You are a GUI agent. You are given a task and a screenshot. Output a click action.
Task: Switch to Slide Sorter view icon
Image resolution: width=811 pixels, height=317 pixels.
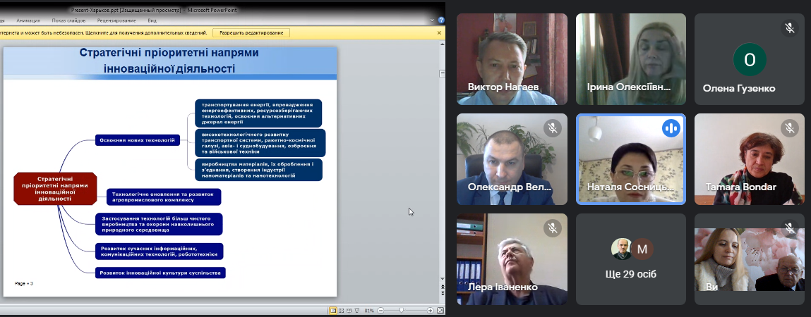(341, 311)
